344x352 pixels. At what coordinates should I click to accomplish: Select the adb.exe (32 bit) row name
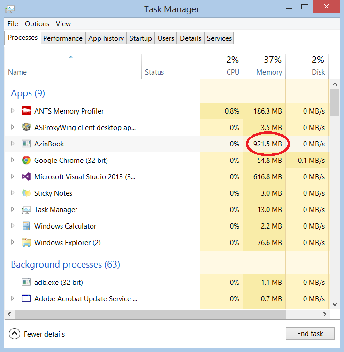click(58, 282)
